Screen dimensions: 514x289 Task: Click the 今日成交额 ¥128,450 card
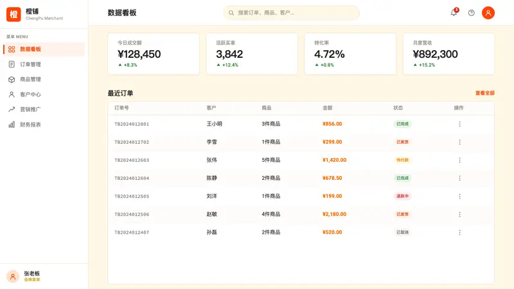click(154, 54)
